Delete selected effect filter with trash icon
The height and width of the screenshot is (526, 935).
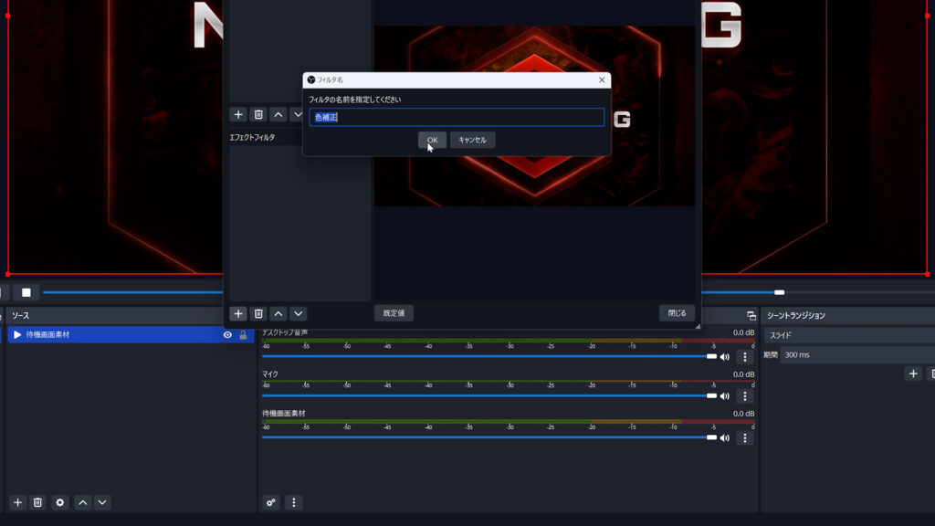click(258, 313)
